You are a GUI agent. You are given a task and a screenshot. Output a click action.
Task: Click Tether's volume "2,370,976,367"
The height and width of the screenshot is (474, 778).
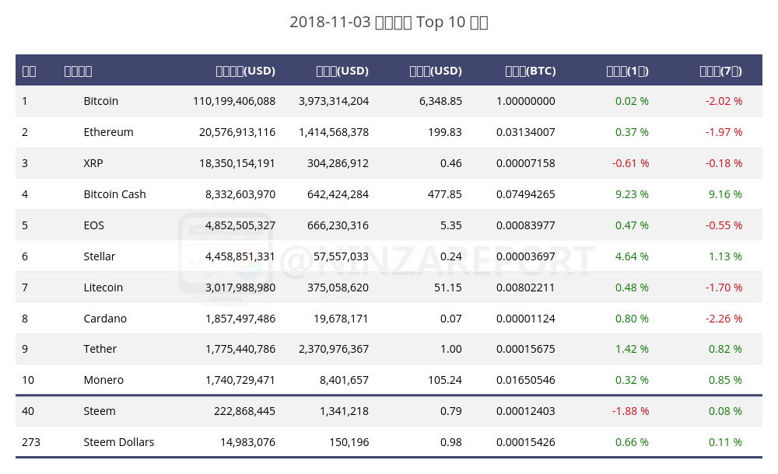click(x=334, y=349)
